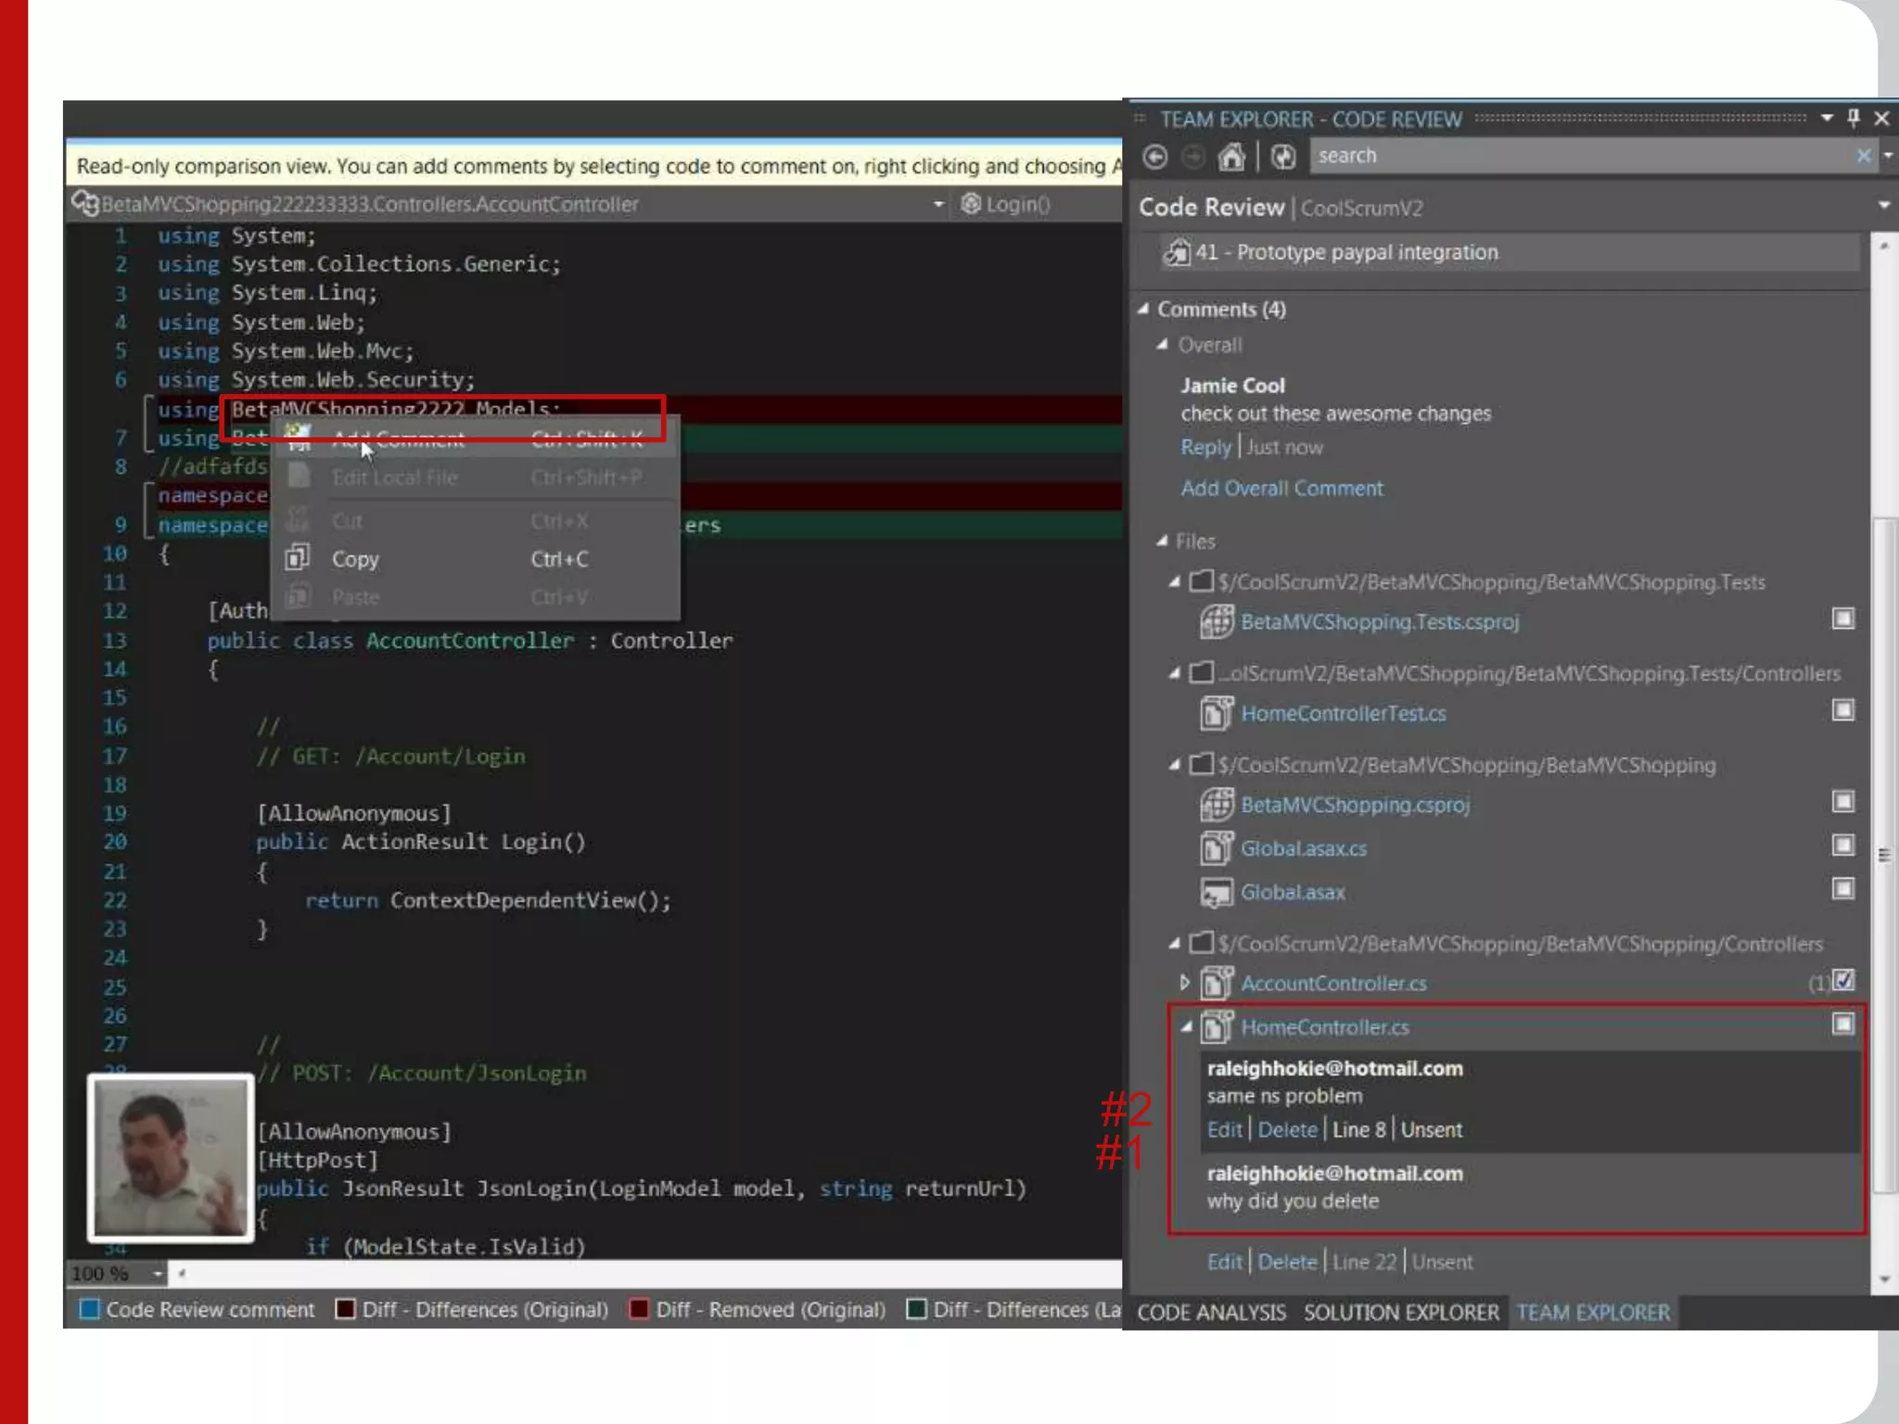
Task: Switch to the Solution Explorer tab
Action: coord(1400,1313)
